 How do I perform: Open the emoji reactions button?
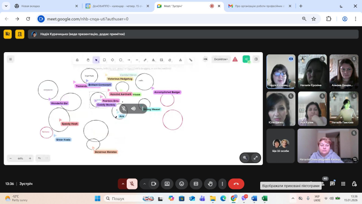click(181, 184)
